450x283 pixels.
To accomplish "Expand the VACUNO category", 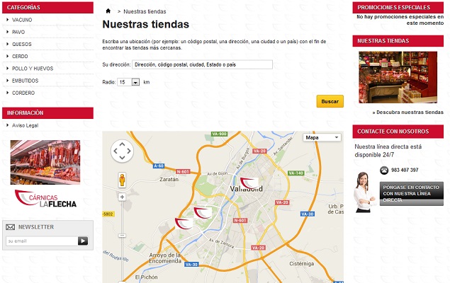I will click(22, 20).
